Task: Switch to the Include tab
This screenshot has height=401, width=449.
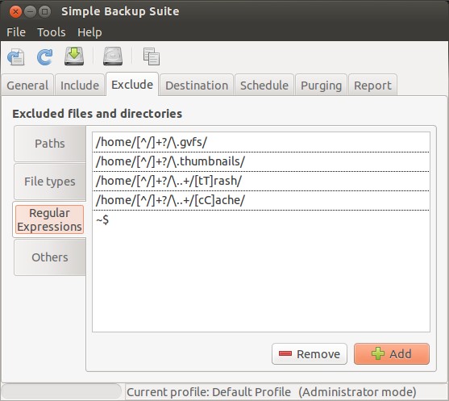Action: click(x=80, y=86)
